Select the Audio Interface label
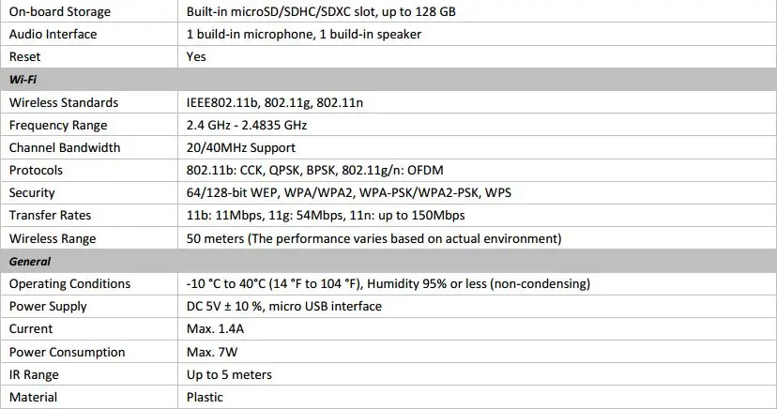Image resolution: width=777 pixels, height=409 pixels. click(x=53, y=34)
